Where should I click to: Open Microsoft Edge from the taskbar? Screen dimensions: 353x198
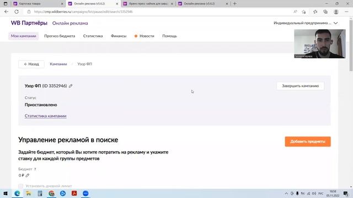click(x=17, y=193)
